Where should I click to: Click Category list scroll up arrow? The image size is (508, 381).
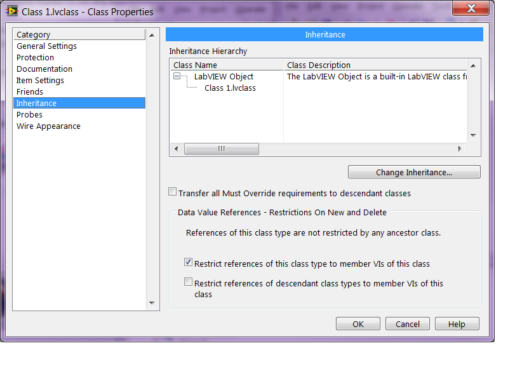coord(152,35)
